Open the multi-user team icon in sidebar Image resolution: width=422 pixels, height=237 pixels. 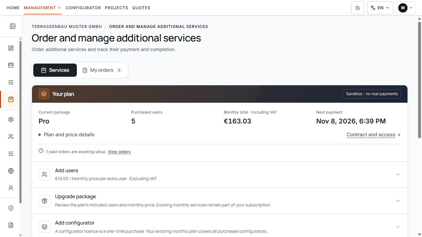(11, 137)
